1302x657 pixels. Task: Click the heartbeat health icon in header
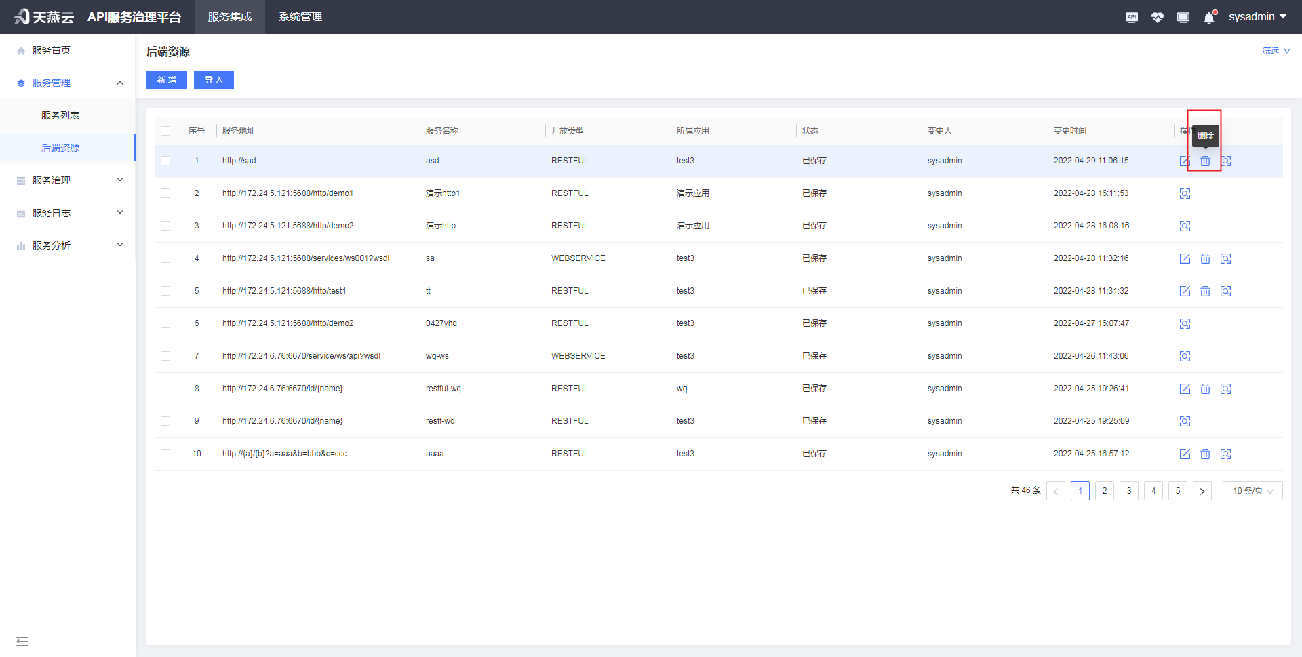[1157, 18]
